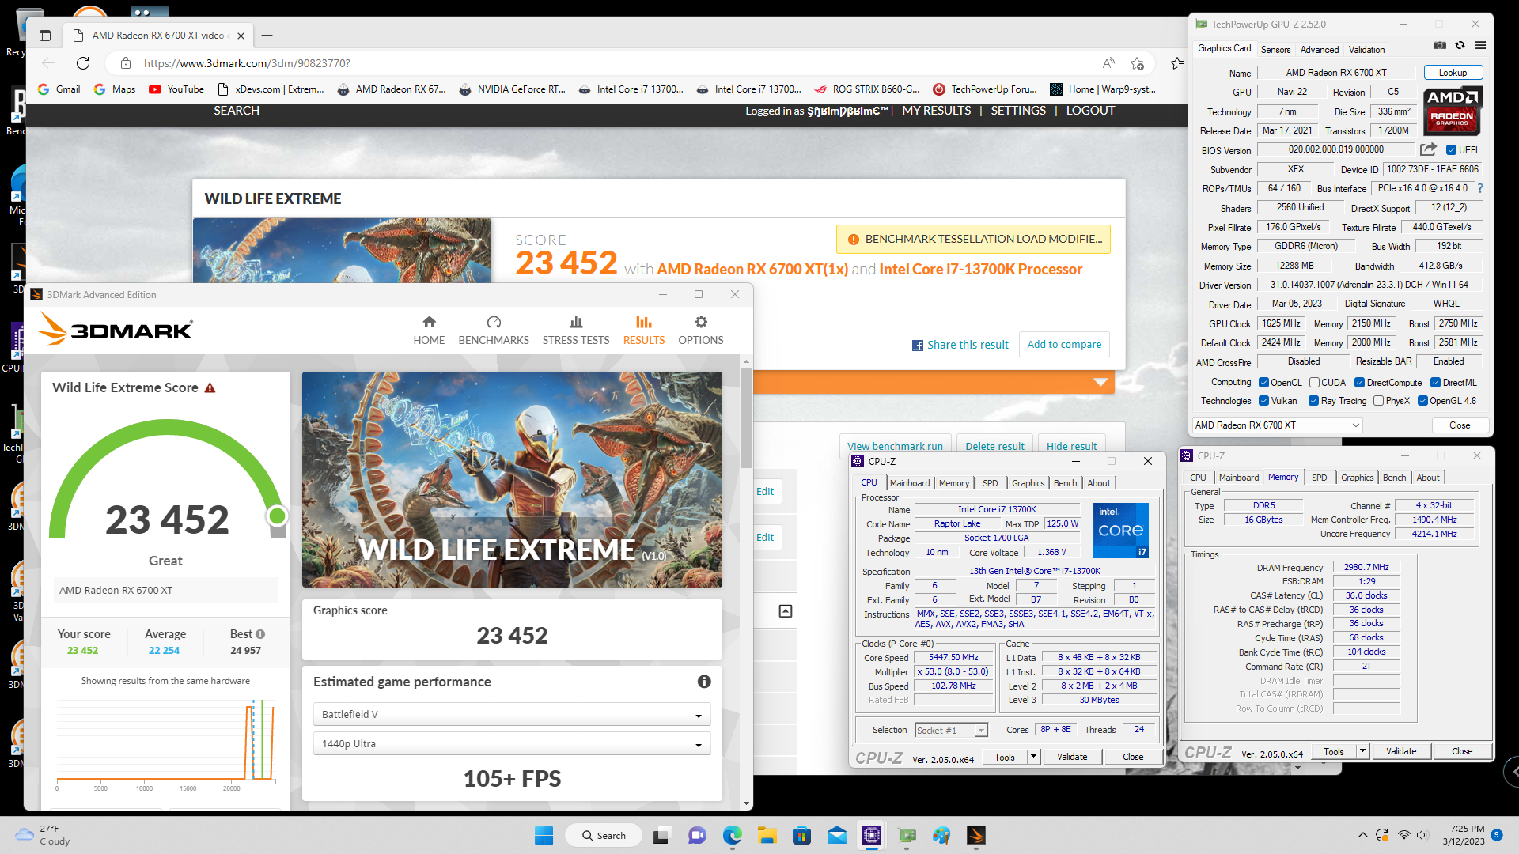Open Microsoft Edge from taskbar

pyautogui.click(x=733, y=835)
